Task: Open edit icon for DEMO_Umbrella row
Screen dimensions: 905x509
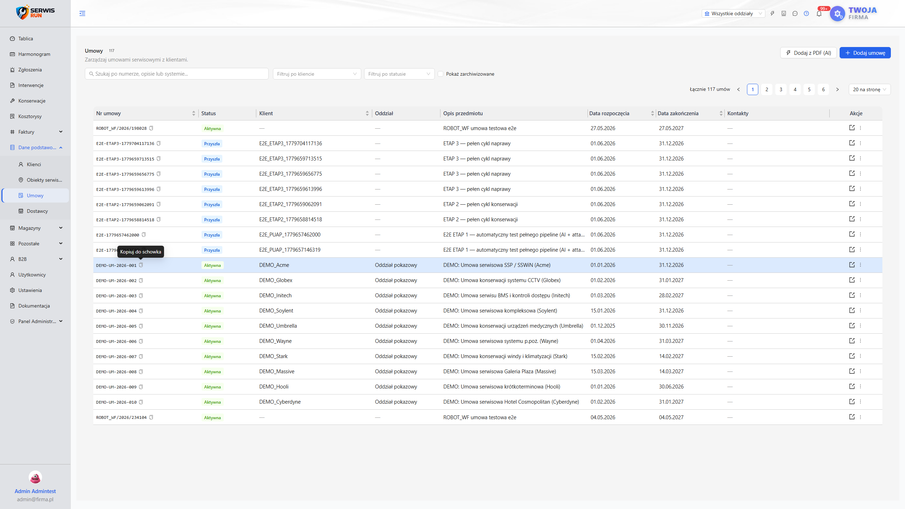Action: click(852, 326)
